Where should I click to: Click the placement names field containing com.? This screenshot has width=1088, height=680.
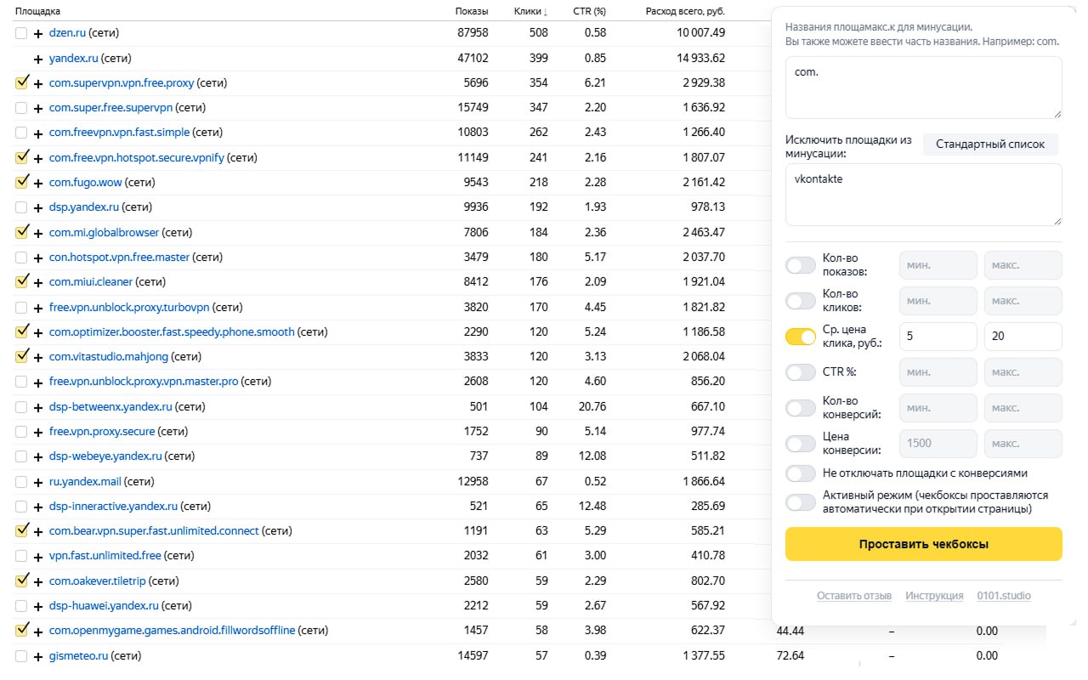coord(924,88)
